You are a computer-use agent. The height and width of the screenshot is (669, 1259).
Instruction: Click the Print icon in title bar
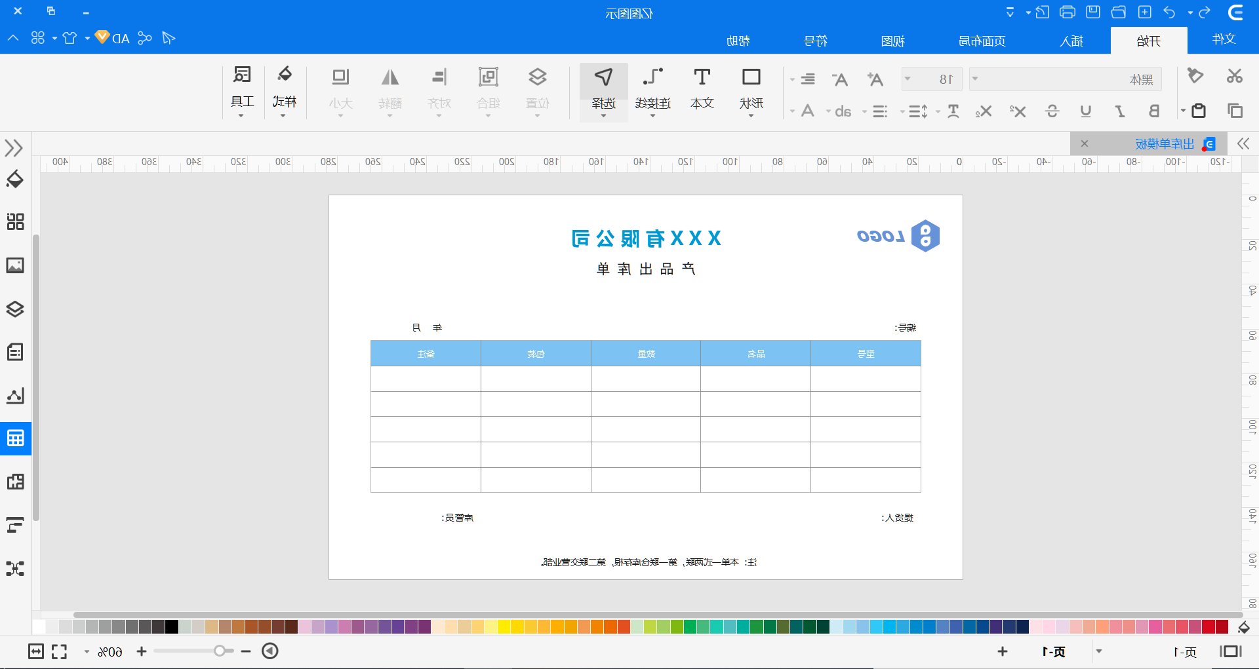(1068, 12)
